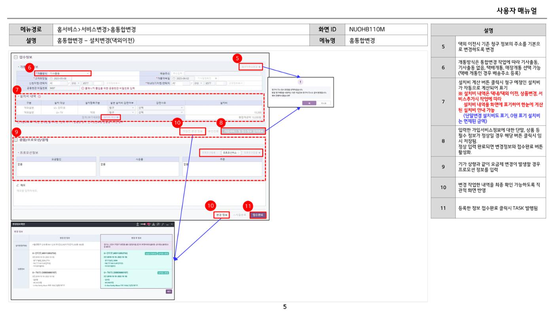This screenshot has height=312, width=554.
Task: Click the cancel button in the confirmation popup
Action: point(324,103)
